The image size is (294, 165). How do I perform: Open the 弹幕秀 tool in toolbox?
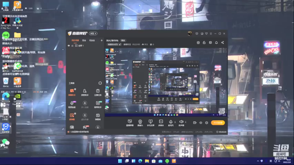pyautogui.click(x=98, y=117)
